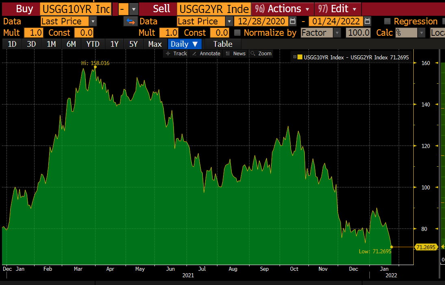Click the Hi: 158.016 chart label

pyautogui.click(x=96, y=63)
